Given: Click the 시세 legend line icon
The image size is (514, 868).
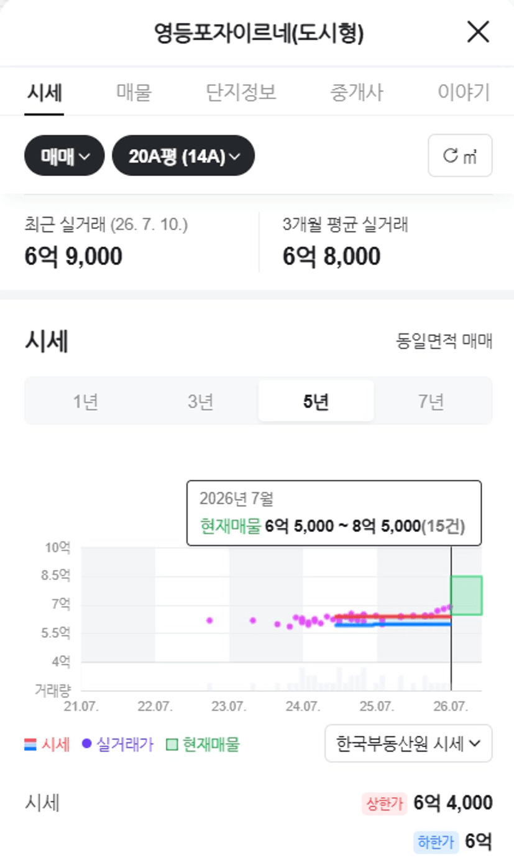Looking at the screenshot, I should pos(30,744).
